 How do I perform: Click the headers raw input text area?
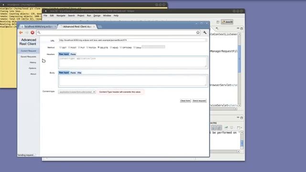(133, 62)
